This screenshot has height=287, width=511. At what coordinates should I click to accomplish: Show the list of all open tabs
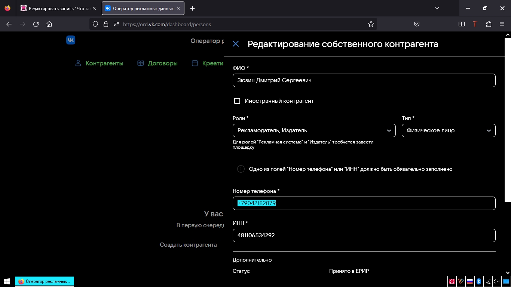coord(437,8)
